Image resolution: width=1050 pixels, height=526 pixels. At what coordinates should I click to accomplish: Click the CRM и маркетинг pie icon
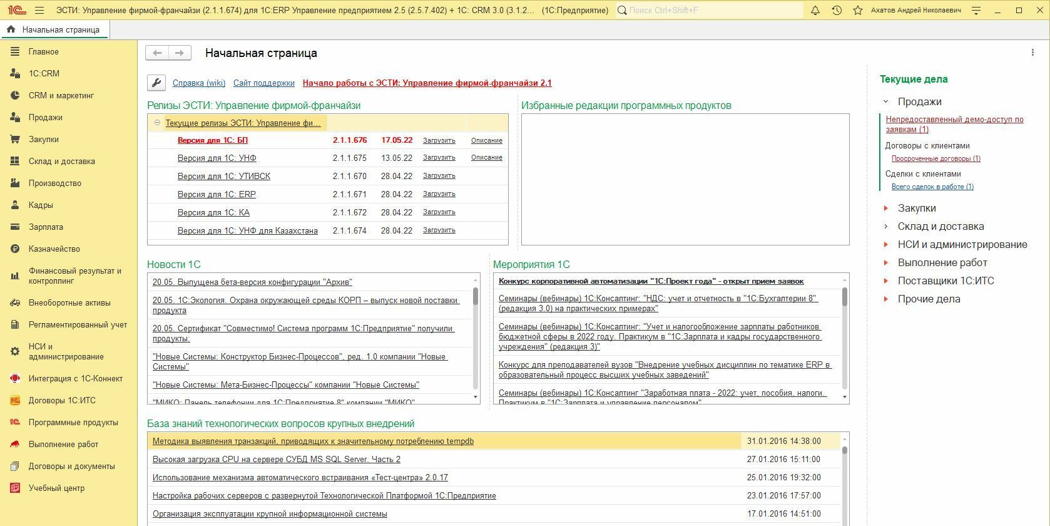15,95
